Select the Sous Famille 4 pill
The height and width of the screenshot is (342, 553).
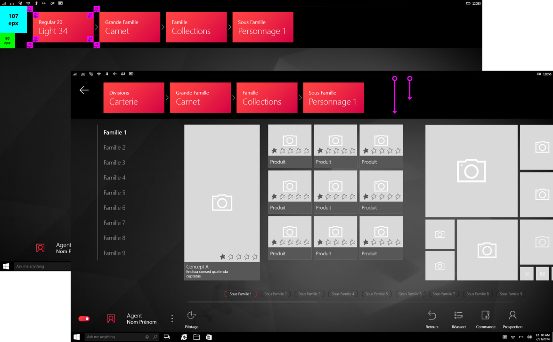pyautogui.click(x=342, y=294)
